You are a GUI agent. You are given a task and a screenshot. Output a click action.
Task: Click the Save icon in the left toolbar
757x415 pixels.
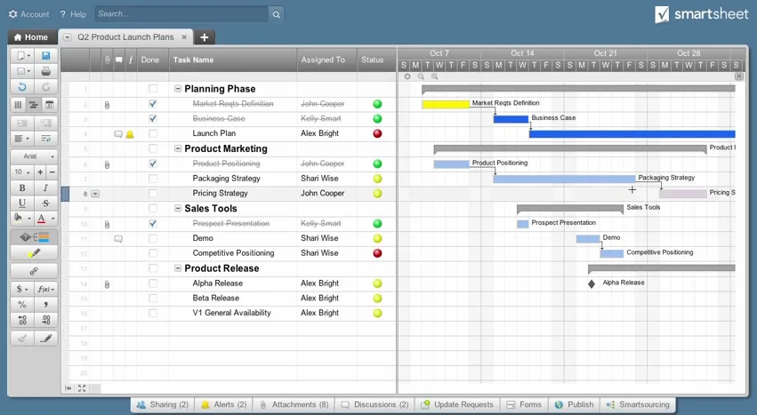46,56
